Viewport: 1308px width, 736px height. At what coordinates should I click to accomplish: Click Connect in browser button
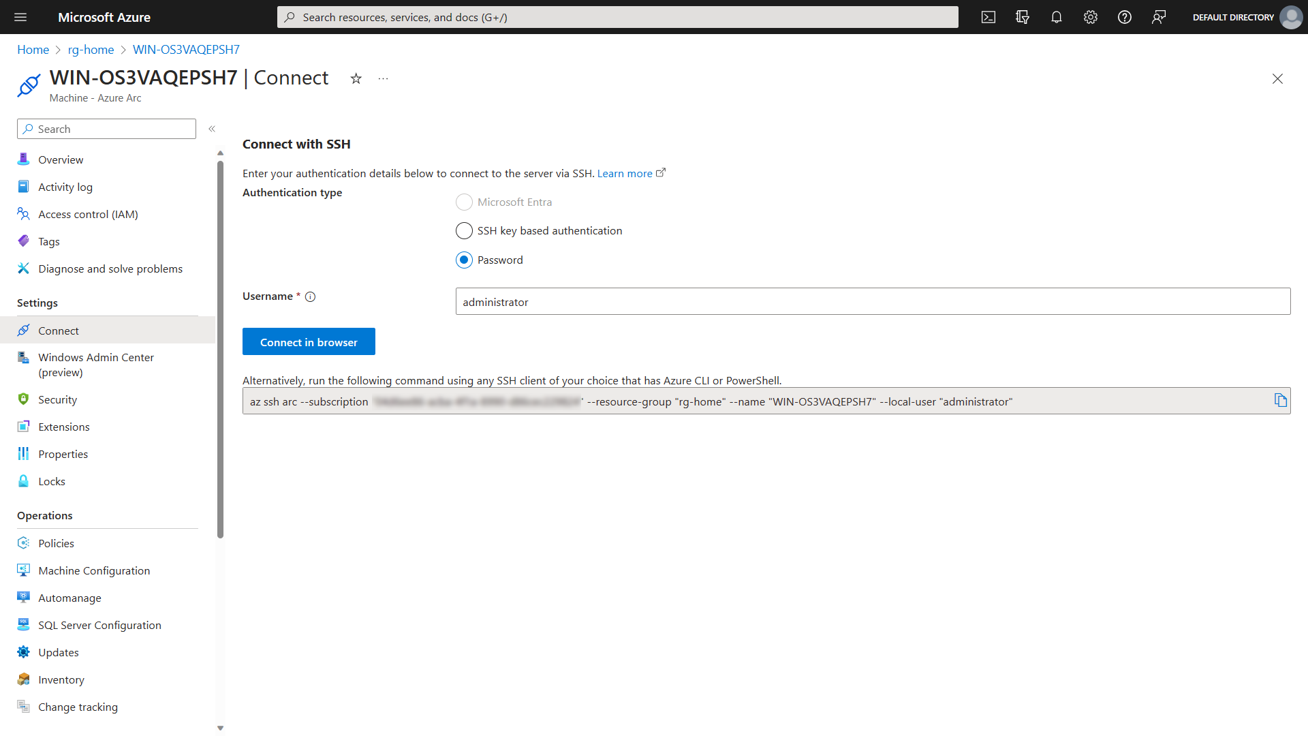click(x=309, y=341)
